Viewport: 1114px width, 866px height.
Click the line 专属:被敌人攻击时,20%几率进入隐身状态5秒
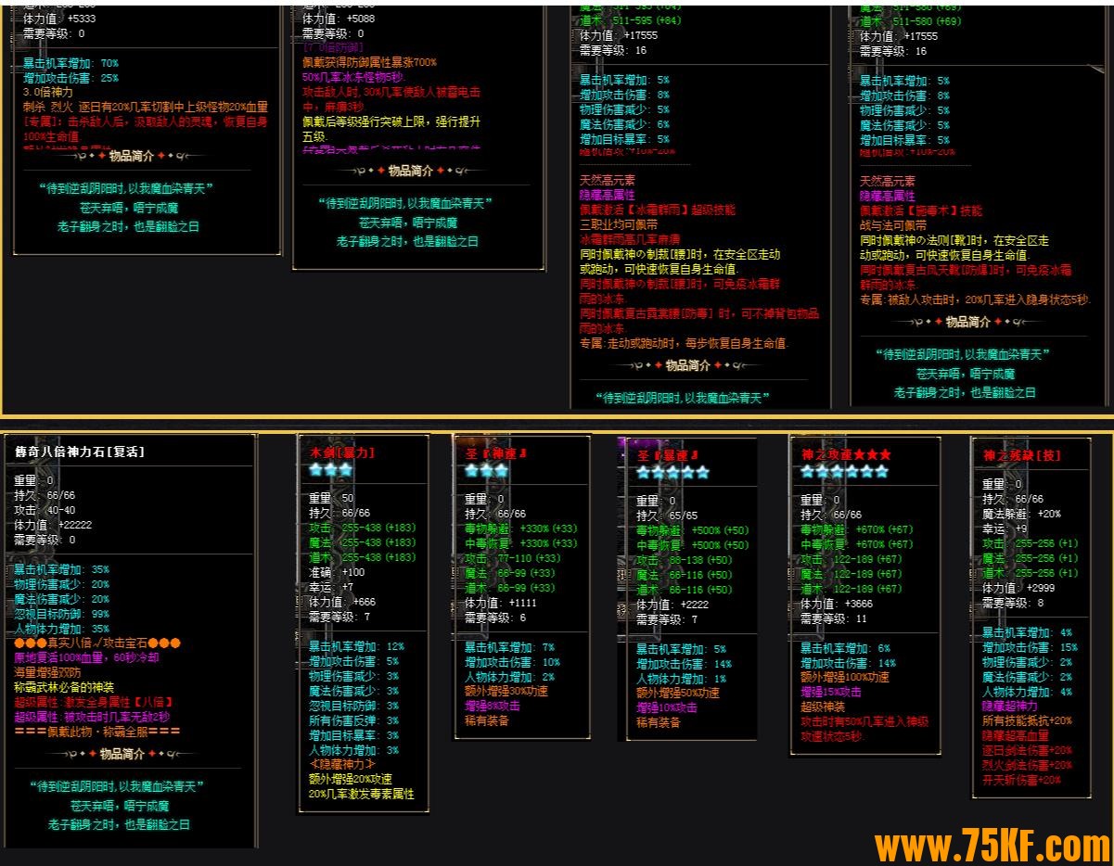click(x=975, y=299)
